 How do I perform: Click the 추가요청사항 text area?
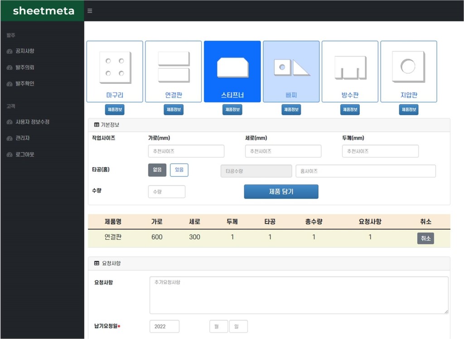(x=299, y=295)
